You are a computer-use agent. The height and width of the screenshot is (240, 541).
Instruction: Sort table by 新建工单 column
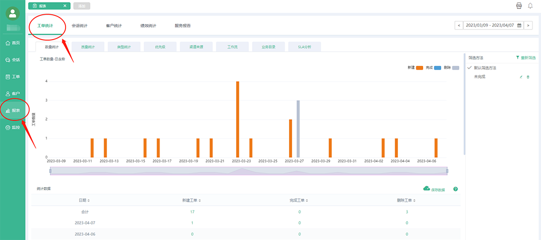[192, 200]
